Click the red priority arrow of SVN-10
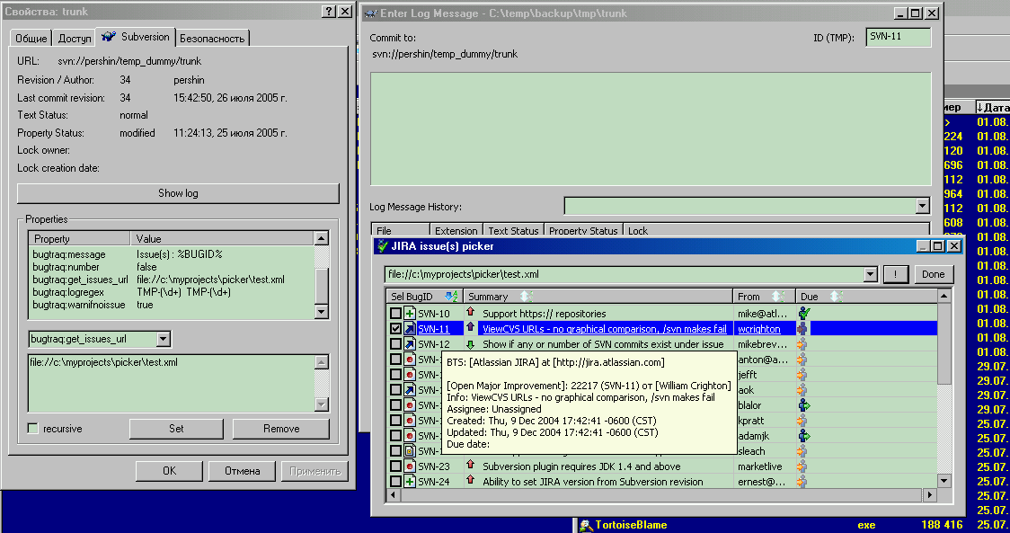Viewport: 1010px width, 533px height. point(470,312)
